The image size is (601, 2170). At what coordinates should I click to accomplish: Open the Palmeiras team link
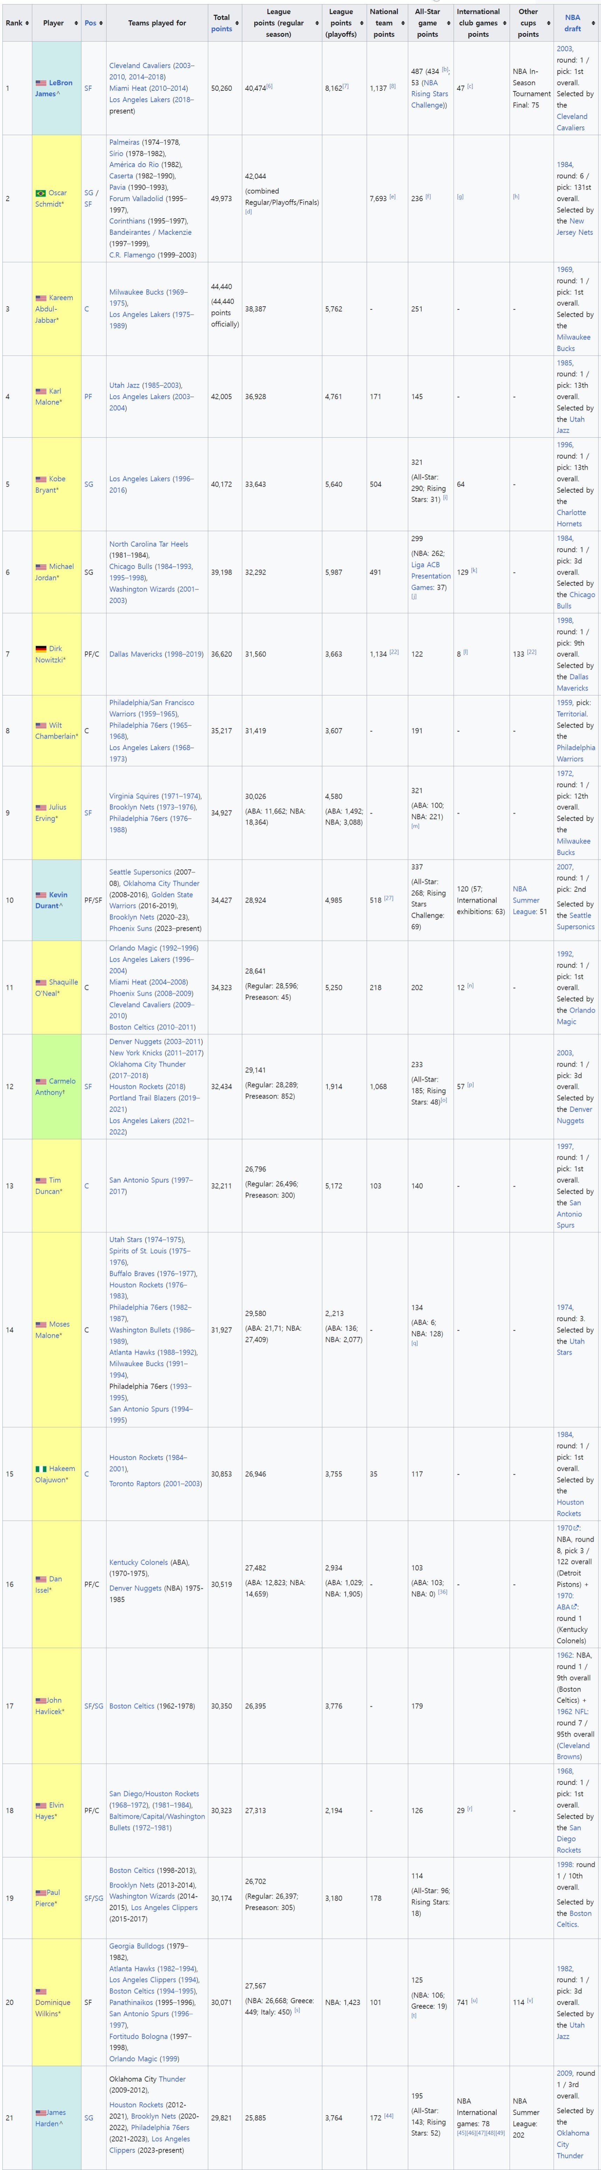125,142
